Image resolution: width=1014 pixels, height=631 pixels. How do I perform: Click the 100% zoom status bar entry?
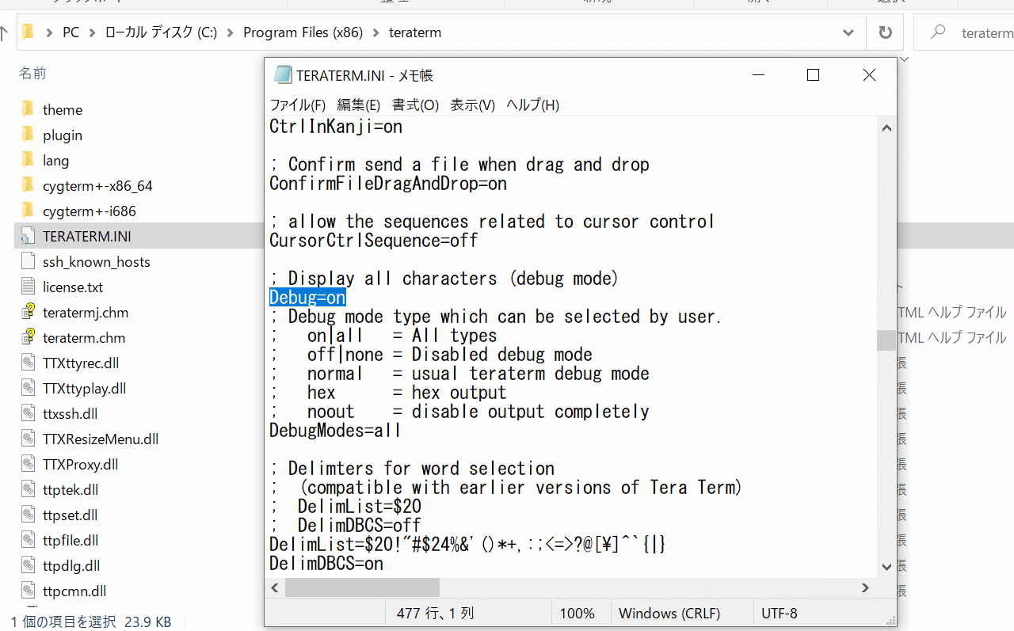coord(577,614)
